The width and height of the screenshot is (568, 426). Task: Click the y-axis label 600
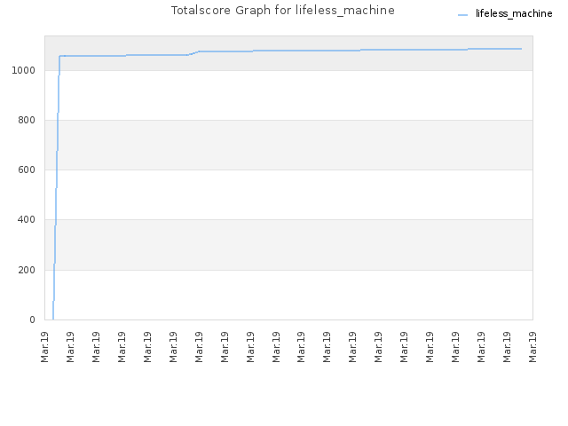point(27,170)
